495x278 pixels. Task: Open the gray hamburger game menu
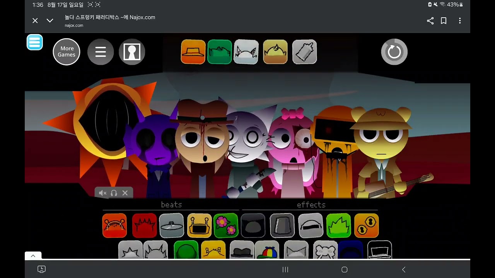101,52
